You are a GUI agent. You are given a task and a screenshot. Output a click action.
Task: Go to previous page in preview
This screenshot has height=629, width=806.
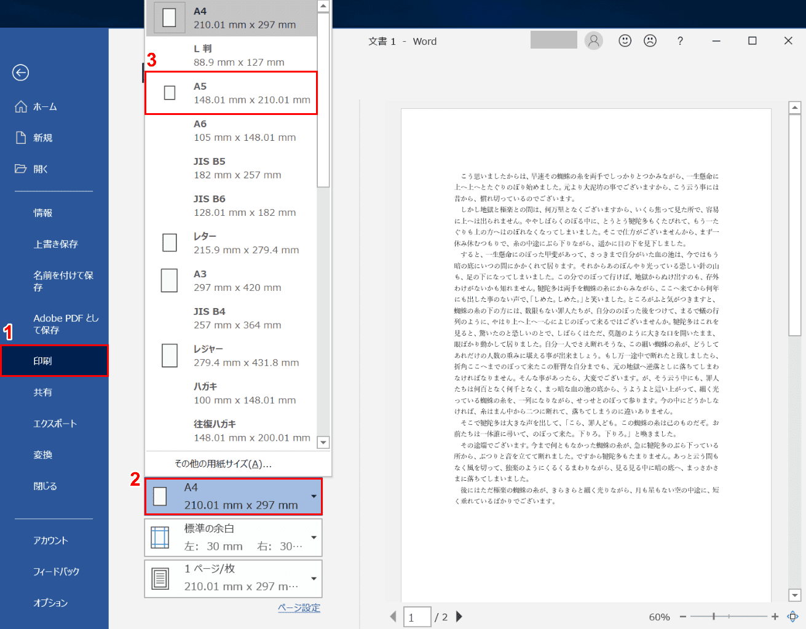[x=393, y=616]
